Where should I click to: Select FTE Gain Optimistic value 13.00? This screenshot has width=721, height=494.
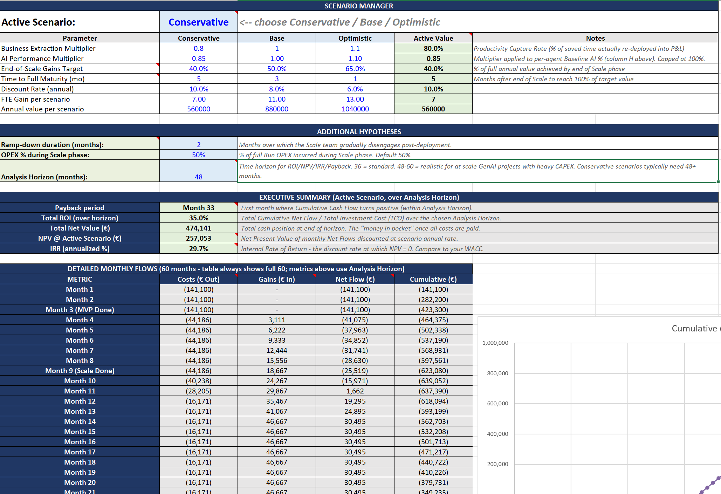(x=355, y=99)
